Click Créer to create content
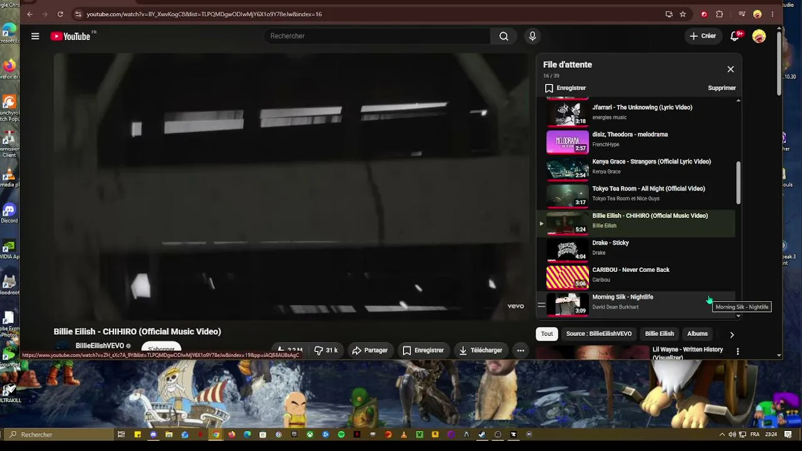The width and height of the screenshot is (802, 451). tap(702, 36)
